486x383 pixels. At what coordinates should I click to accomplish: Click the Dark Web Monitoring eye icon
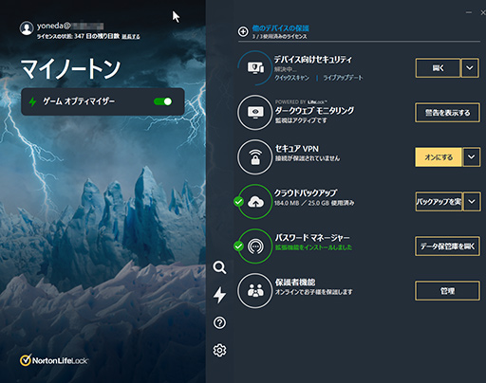255,112
